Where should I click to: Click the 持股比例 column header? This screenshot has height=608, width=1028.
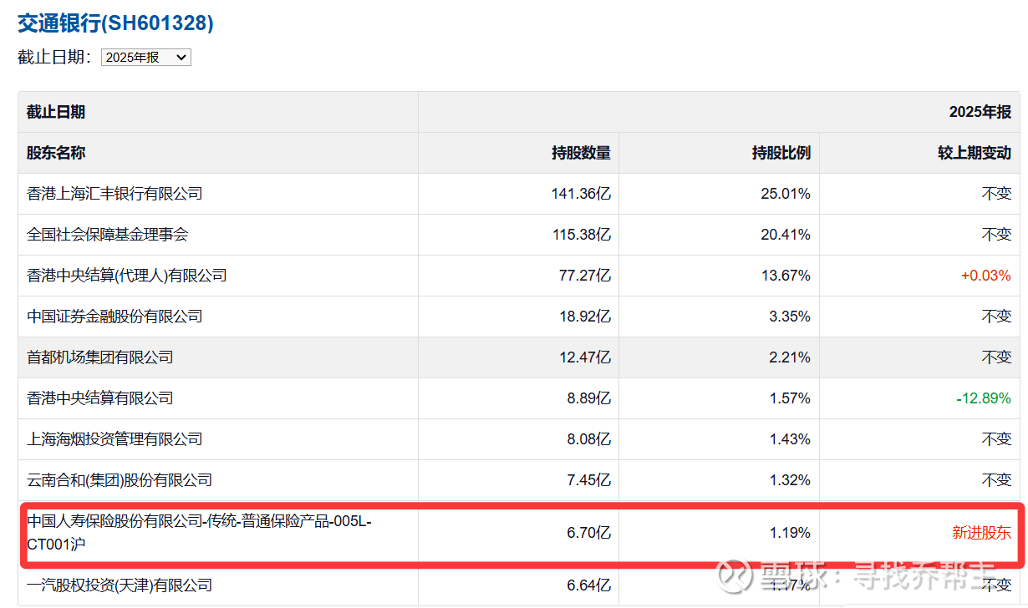781,153
